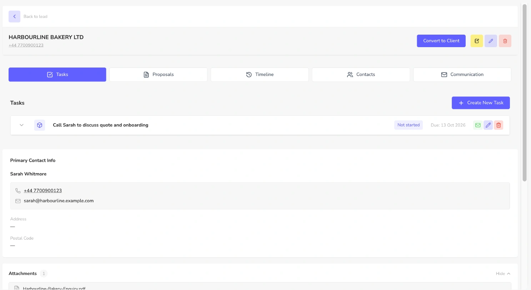Click the Primary Contact Info heading
This screenshot has width=531, height=290.
tap(33, 160)
